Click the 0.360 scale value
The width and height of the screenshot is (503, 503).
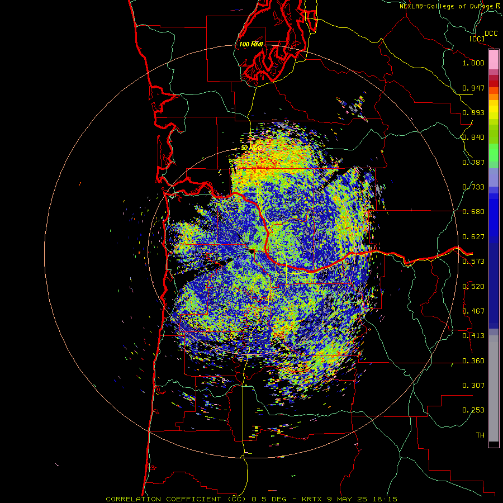click(x=473, y=361)
